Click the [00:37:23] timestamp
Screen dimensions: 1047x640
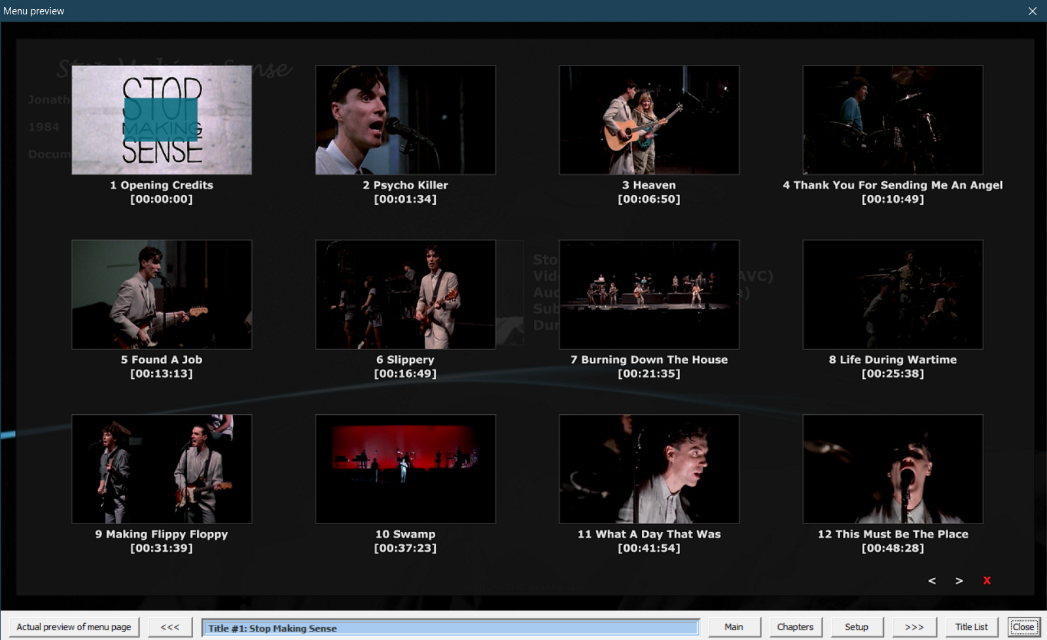405,548
